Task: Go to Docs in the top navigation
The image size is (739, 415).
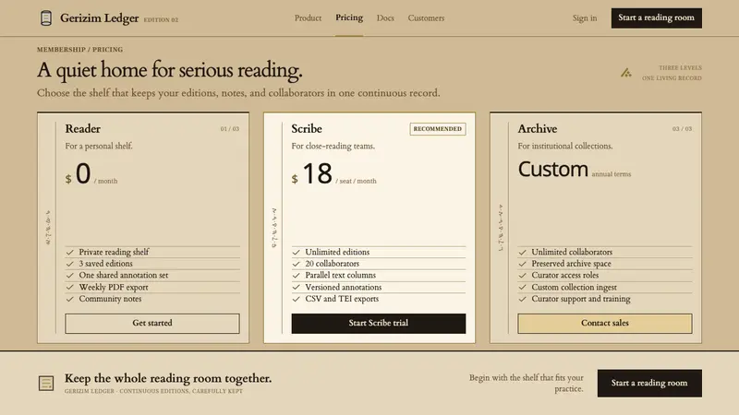Action: tap(385, 18)
